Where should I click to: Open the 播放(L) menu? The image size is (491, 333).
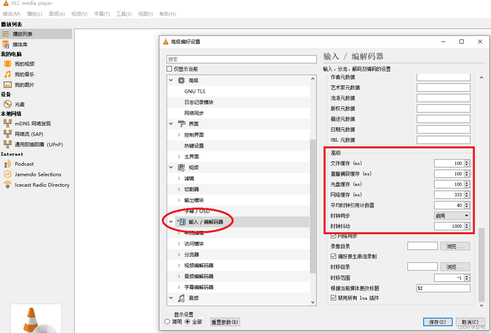click(x=35, y=14)
